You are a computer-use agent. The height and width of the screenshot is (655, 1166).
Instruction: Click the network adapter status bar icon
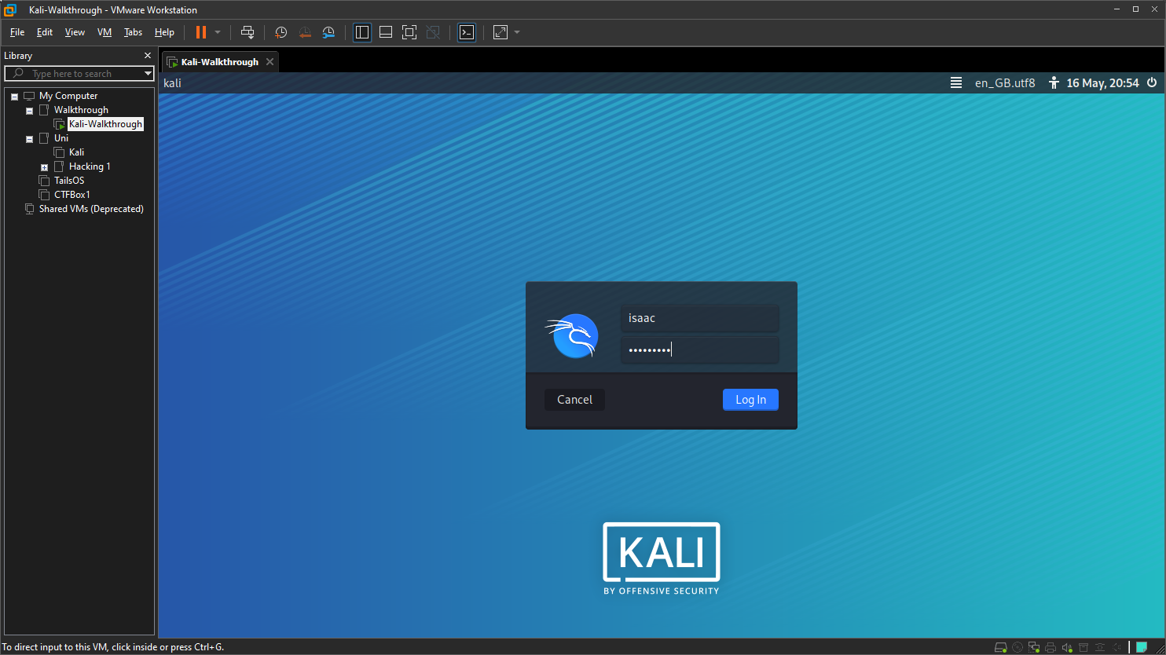[1034, 647]
